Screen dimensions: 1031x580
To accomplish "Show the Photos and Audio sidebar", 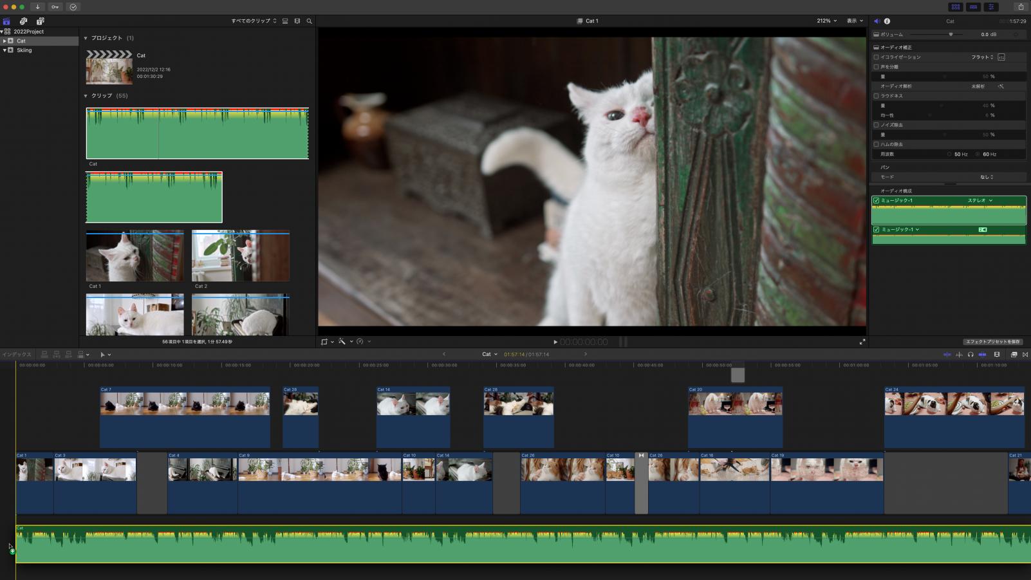I will [23, 21].
